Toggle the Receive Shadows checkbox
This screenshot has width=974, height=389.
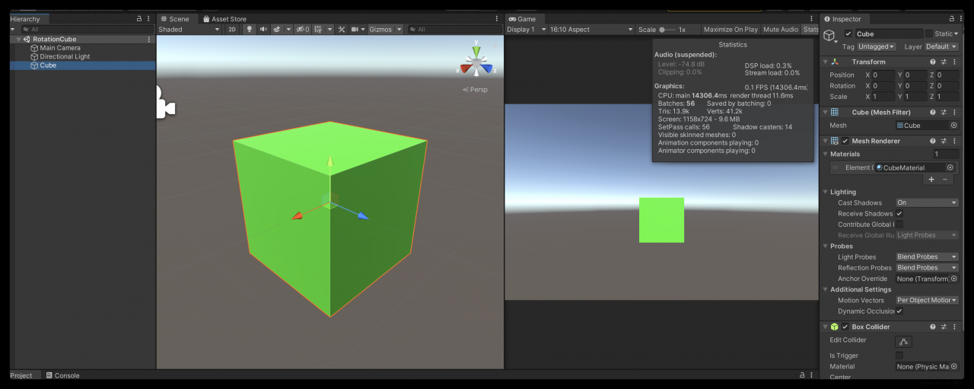tap(899, 214)
